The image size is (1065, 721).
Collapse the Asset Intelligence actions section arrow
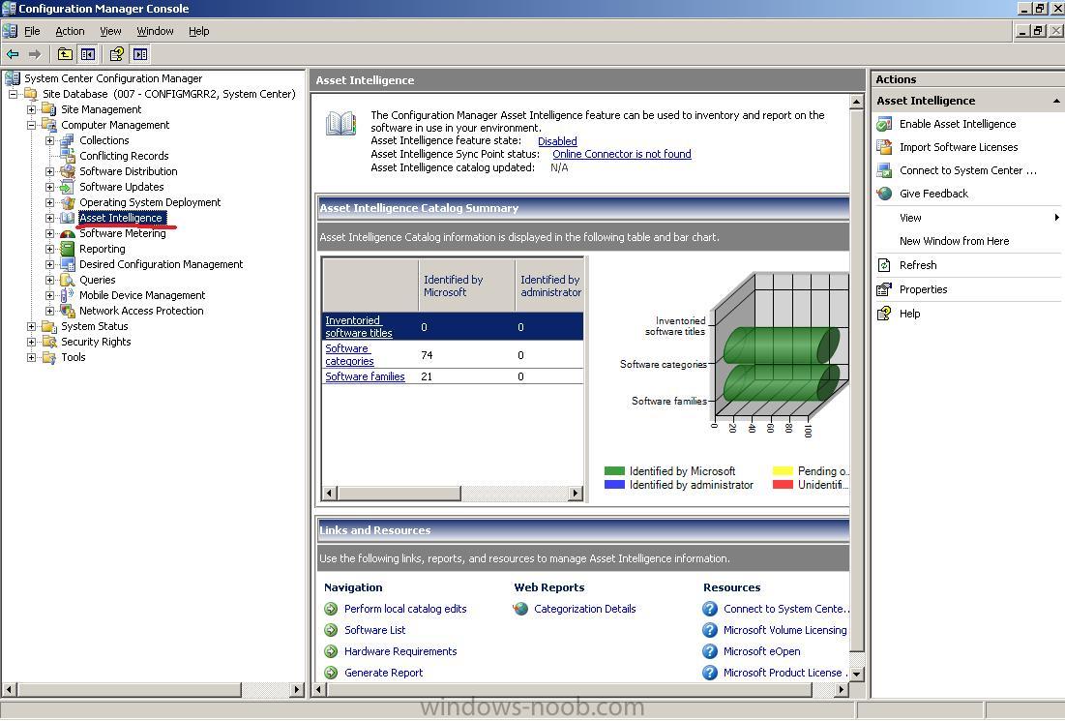pyautogui.click(x=1056, y=101)
